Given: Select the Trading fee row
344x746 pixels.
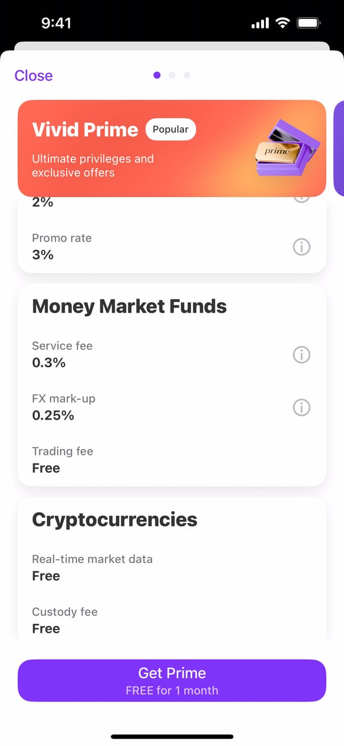Looking at the screenshot, I should coord(63,460).
